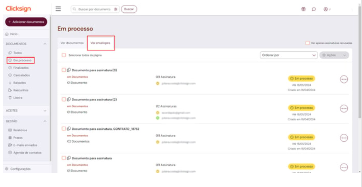The width and height of the screenshot is (362, 187).
Task: Open three-dot menu for Documento para assinatura (2)
Action: click(344, 109)
